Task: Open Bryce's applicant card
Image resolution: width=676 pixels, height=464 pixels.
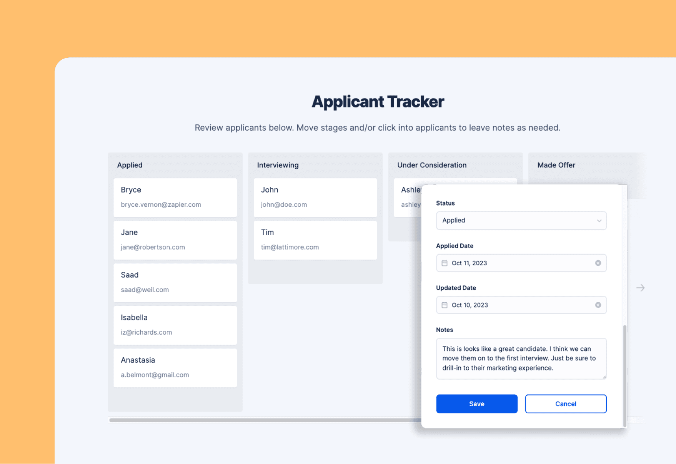Action: point(175,197)
